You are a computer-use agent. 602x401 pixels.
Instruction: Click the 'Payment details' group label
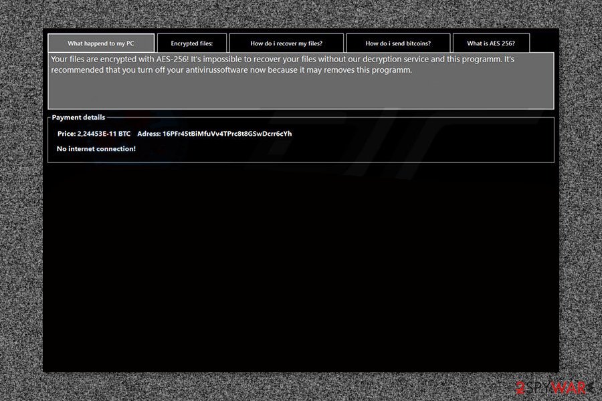(x=79, y=117)
